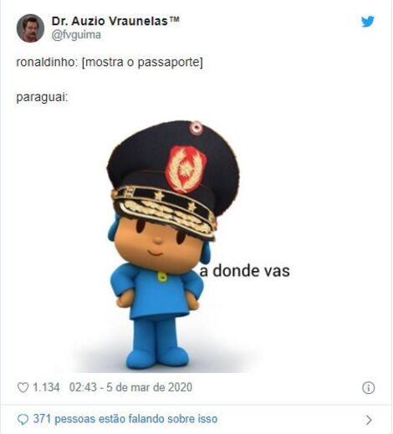Click the "paraguai:" text line
Screen dimensions: 393x434
(42, 98)
